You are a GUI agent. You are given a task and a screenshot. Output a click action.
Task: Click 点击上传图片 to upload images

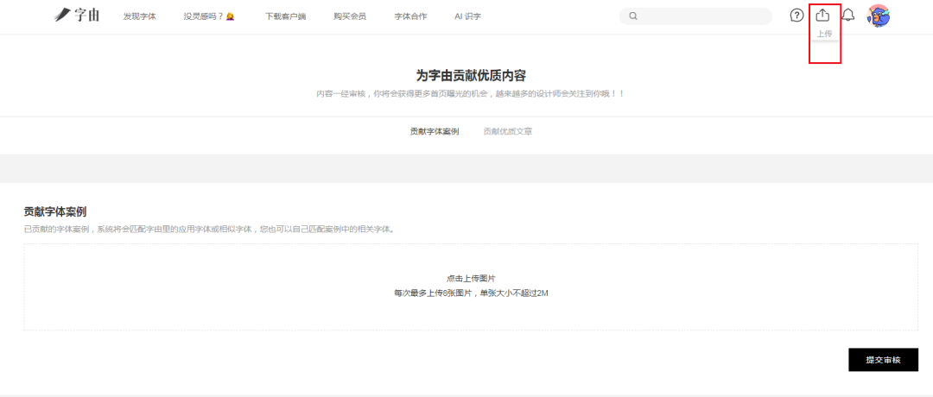click(471, 279)
